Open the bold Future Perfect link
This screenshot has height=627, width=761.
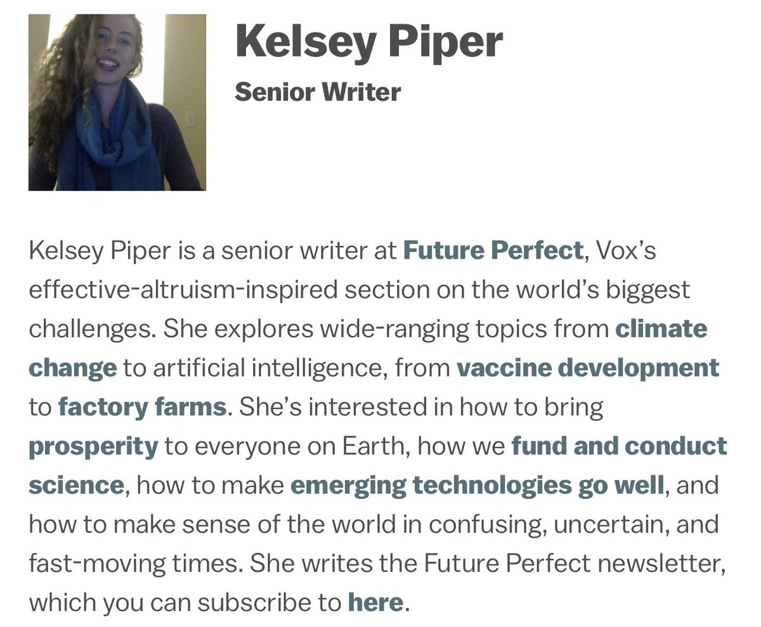click(x=493, y=251)
